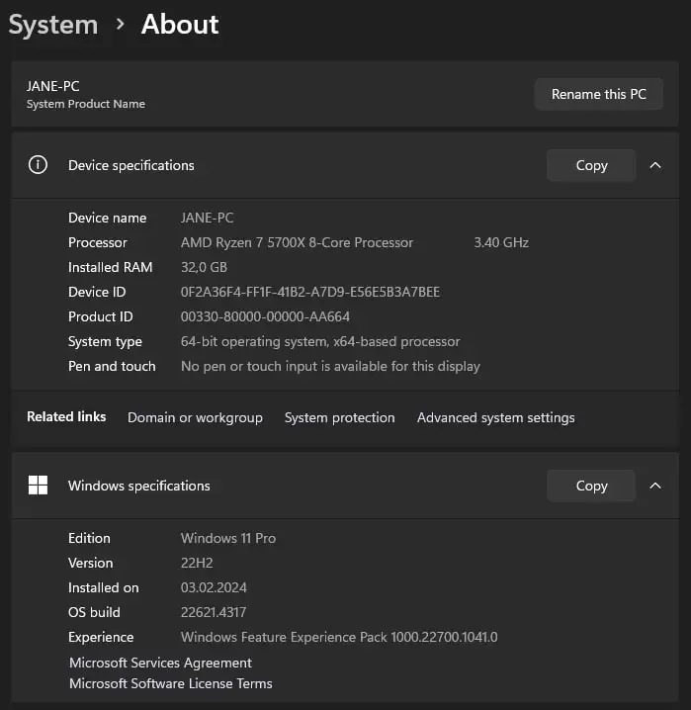The height and width of the screenshot is (710, 691).
Task: Click the Edition value Windows 11 Pro
Action: (x=228, y=538)
